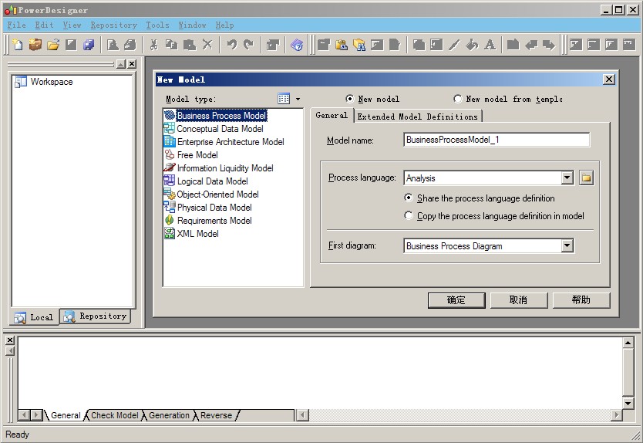The width and height of the screenshot is (643, 443).
Task: Click the Cut scissors icon
Action: 153,44
